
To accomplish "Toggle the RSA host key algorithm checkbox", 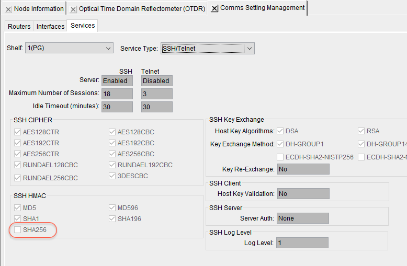I will point(361,131).
